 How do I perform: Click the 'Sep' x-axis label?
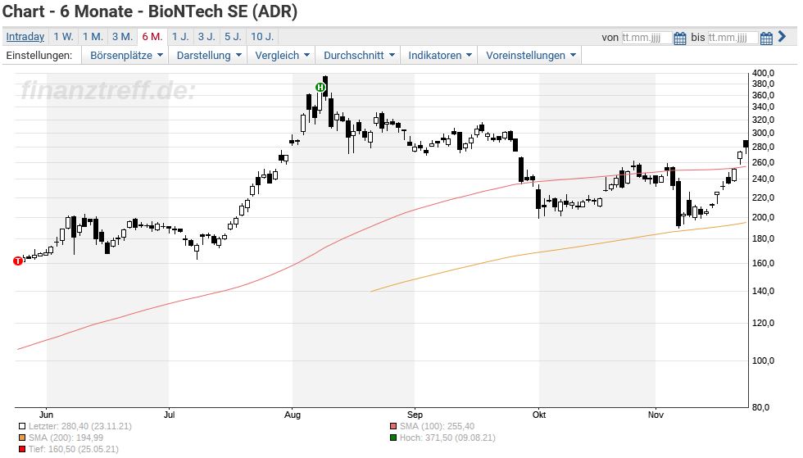[x=415, y=415]
